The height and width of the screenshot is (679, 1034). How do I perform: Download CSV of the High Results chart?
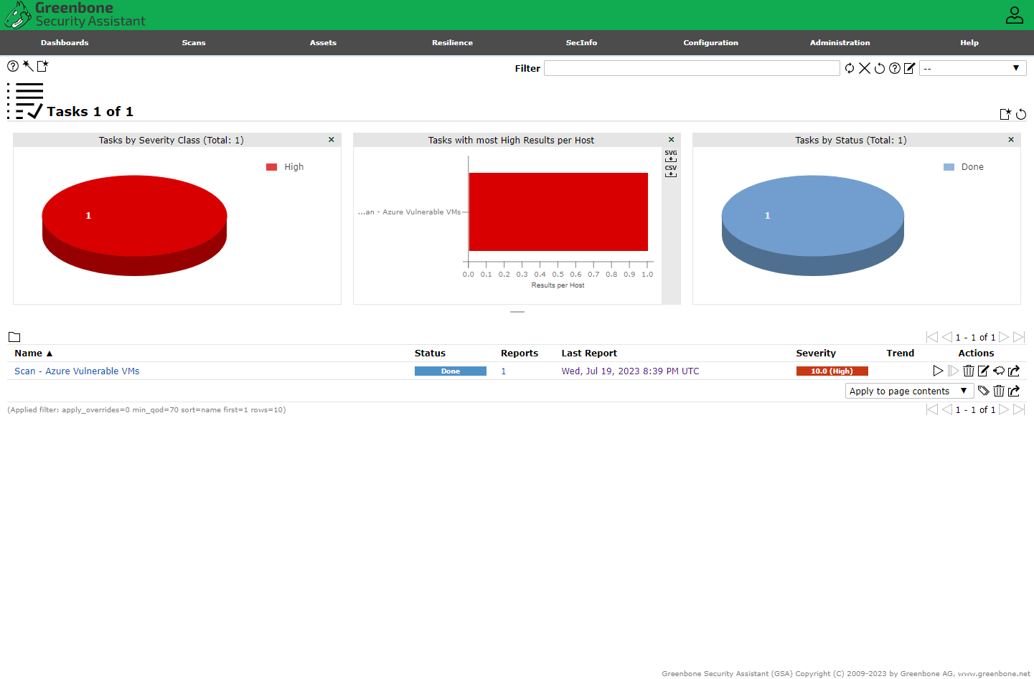click(671, 171)
